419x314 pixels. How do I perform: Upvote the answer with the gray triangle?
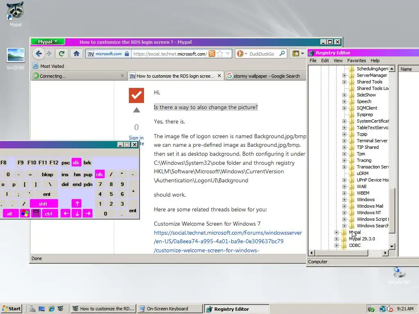click(x=137, y=110)
